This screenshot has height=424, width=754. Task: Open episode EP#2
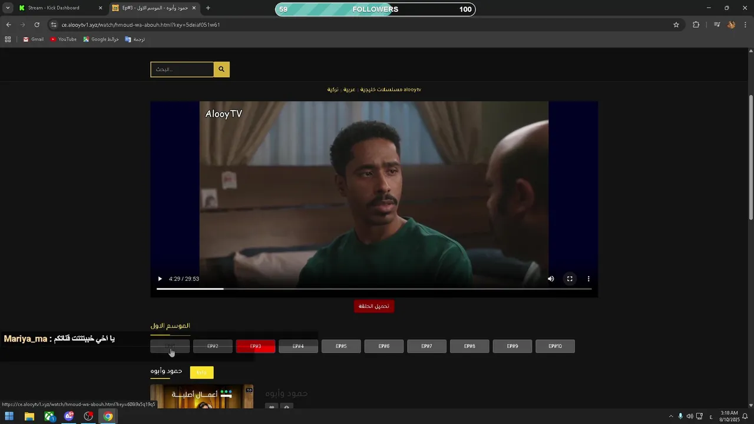[x=213, y=346]
